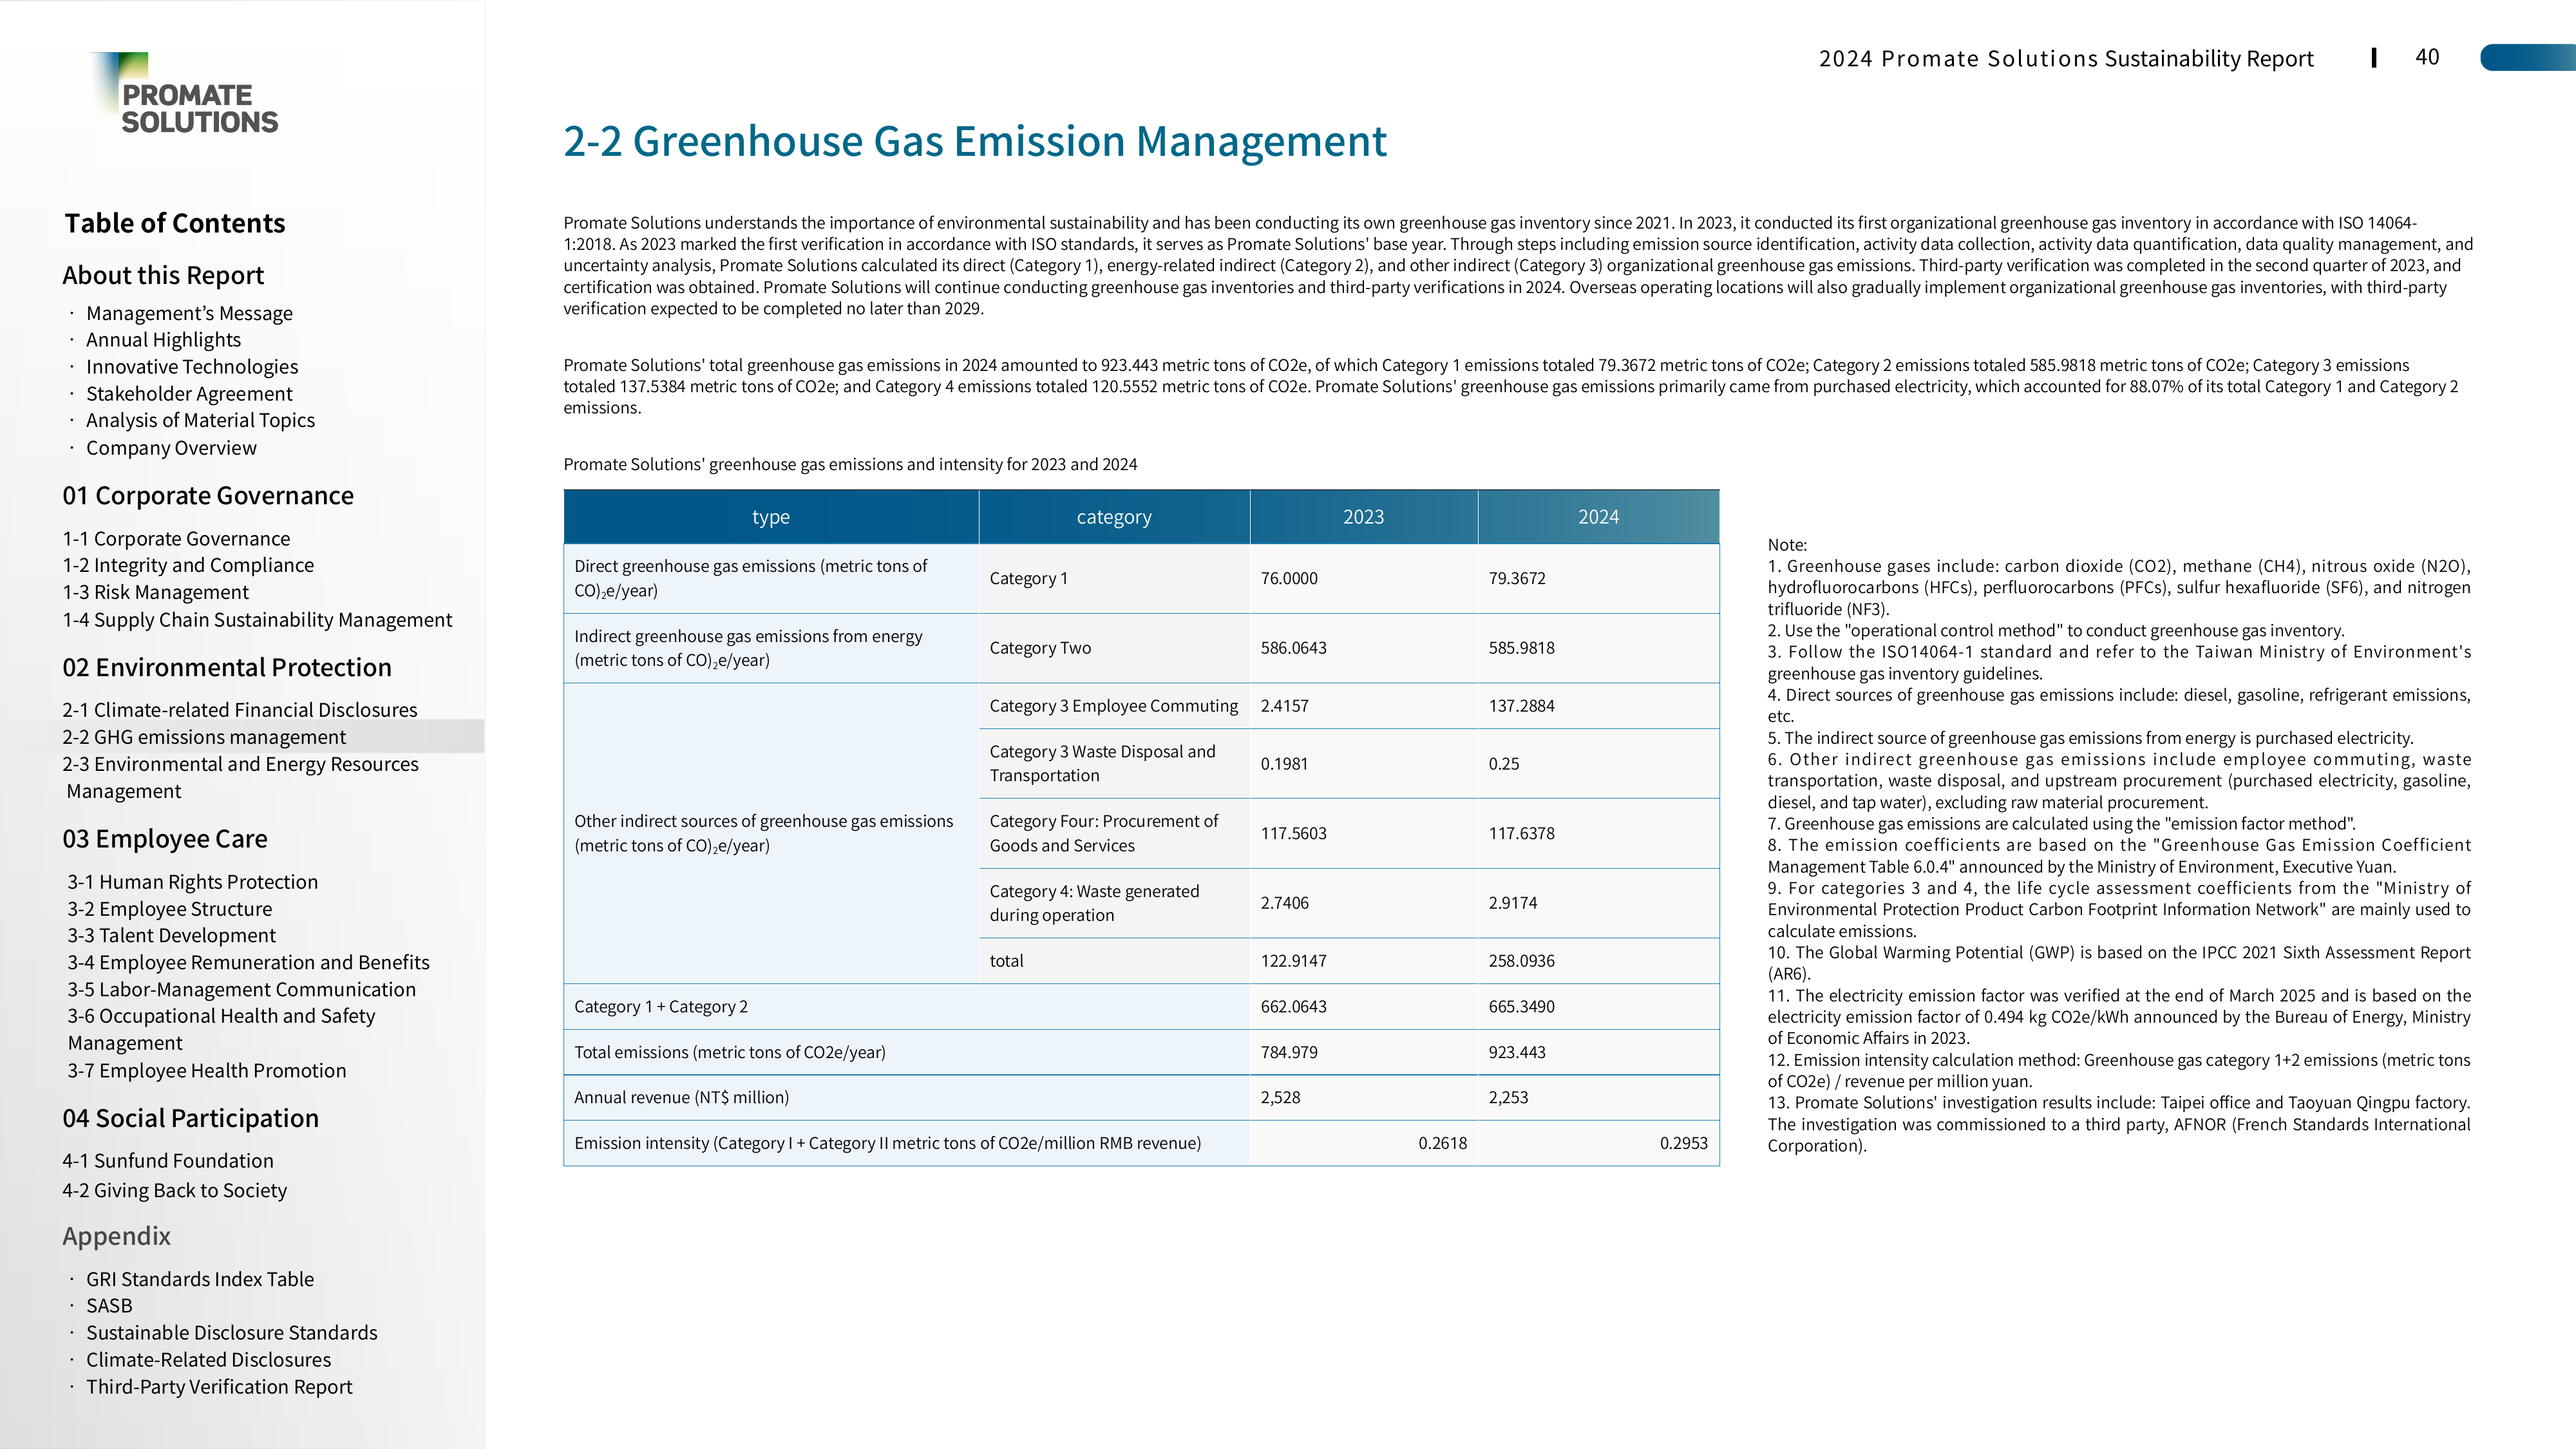2576x1449 pixels.
Task: Go to 4-1 Sunfund Foundation
Action: coord(168,1161)
